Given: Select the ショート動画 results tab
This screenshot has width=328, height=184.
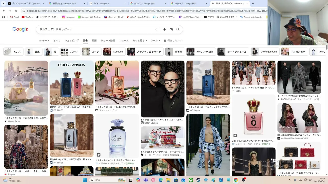Looking at the screenshot, I should coord(108,41).
